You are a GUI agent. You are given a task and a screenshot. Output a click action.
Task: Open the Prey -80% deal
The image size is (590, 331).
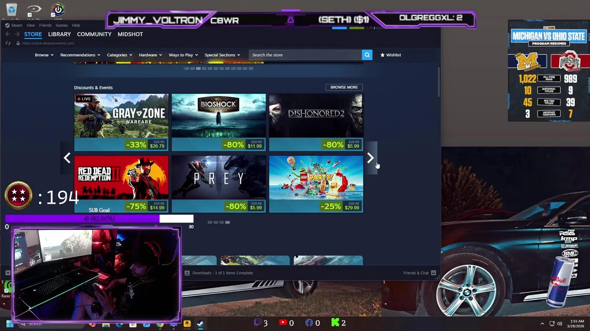pos(218,184)
